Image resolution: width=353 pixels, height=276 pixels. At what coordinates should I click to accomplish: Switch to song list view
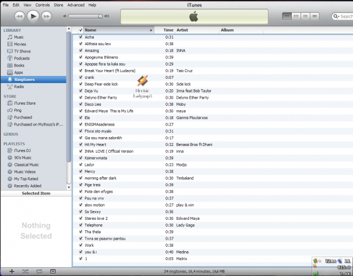pyautogui.click(x=287, y=16)
